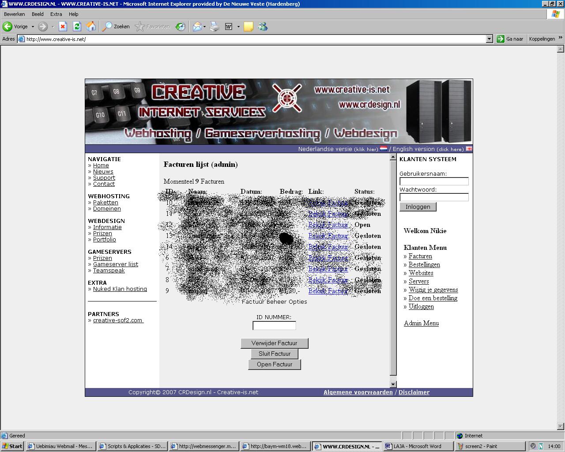This screenshot has width=565, height=452.
Task: Open the Gameserver lijst link
Action: 116,264
